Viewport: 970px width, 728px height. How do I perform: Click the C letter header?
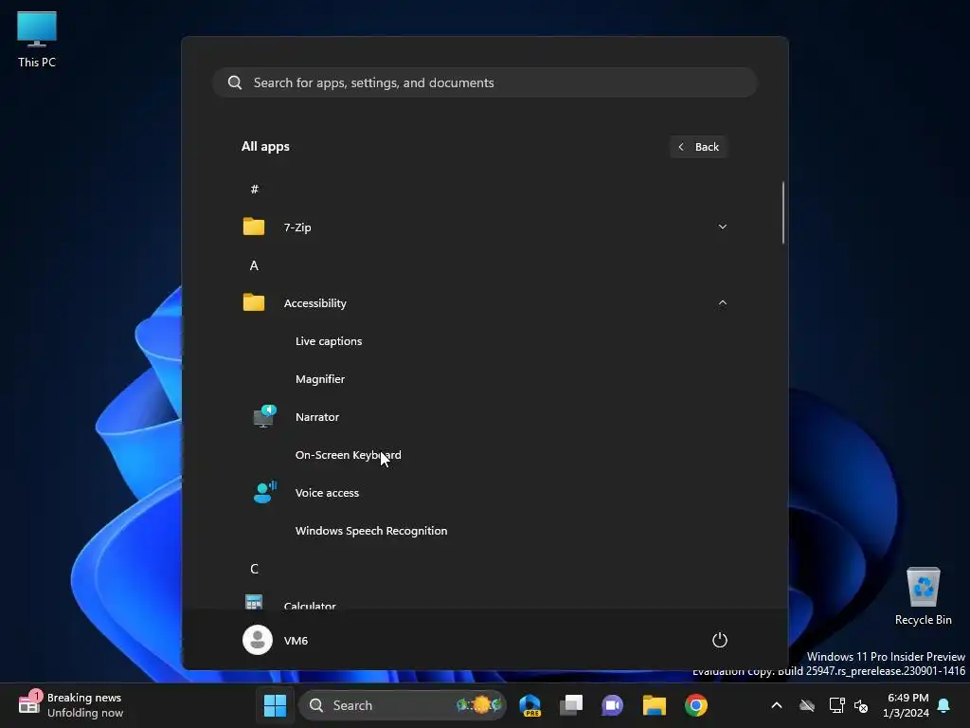(x=254, y=569)
